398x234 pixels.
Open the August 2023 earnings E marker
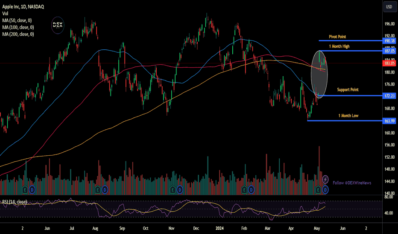(x=97, y=189)
